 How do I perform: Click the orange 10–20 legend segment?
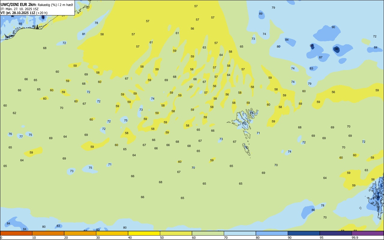click(48, 233)
